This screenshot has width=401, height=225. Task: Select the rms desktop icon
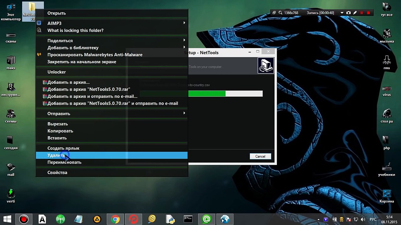coord(387,63)
